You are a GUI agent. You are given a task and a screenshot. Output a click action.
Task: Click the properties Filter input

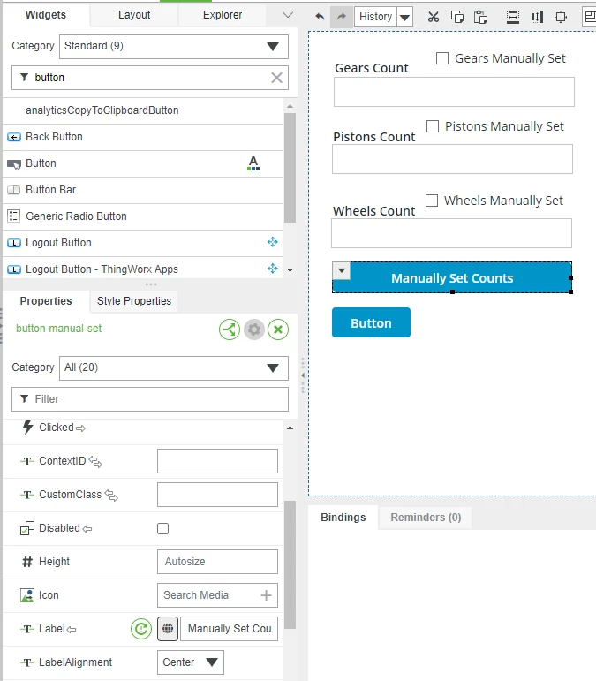tap(150, 399)
